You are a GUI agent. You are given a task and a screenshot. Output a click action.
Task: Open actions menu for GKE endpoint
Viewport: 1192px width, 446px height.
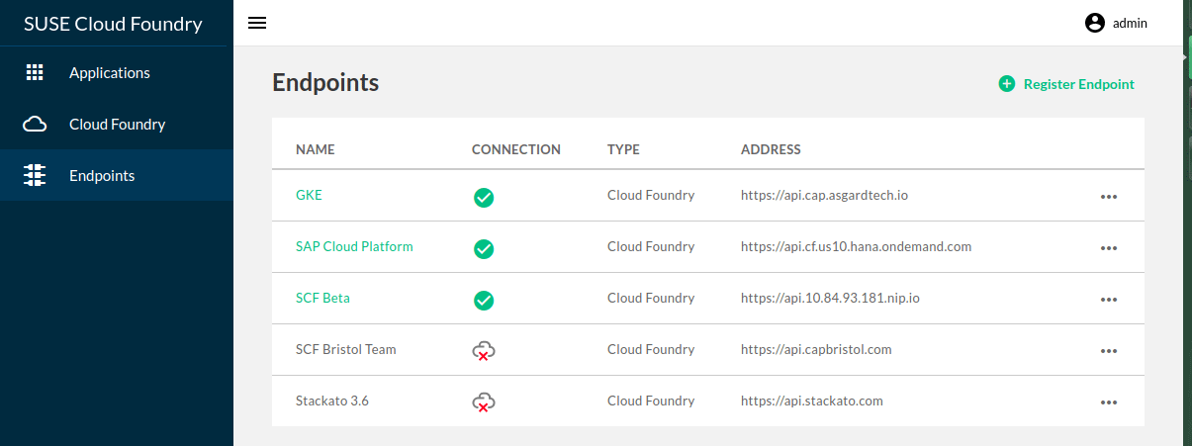click(x=1109, y=197)
